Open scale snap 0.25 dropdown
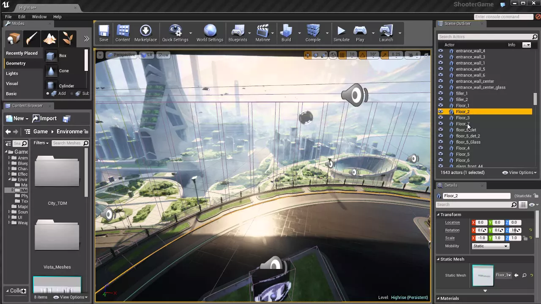This screenshot has height=304, width=541. pyautogui.click(x=396, y=55)
